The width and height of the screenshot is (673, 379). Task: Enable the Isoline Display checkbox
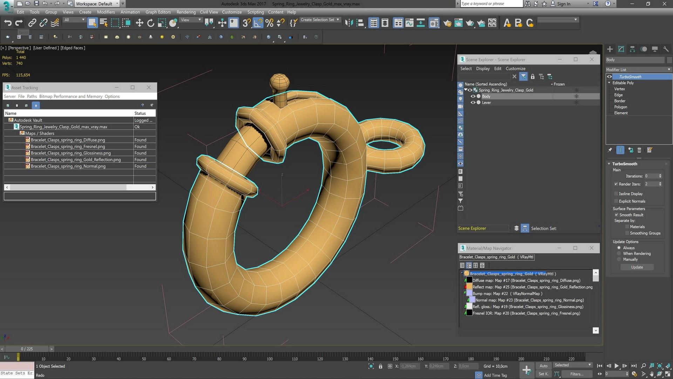pyautogui.click(x=616, y=194)
